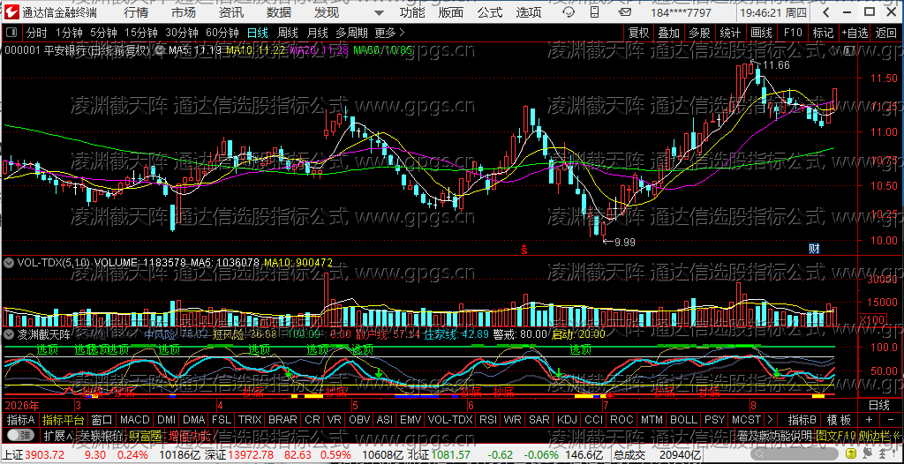
Task: Open the 图文F10 link
Action: (835, 436)
